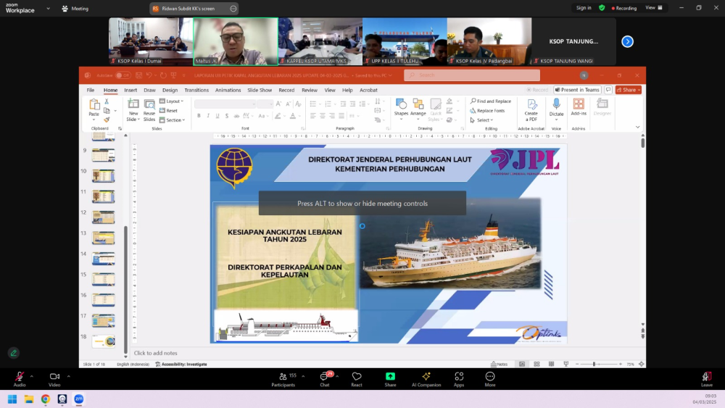The height and width of the screenshot is (408, 725).
Task: Select slide 13 thumbnail
Action: (103, 238)
